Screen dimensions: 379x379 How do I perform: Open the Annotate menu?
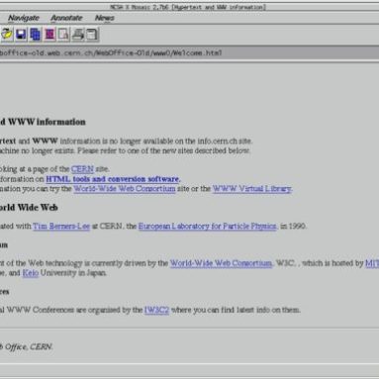[66, 18]
